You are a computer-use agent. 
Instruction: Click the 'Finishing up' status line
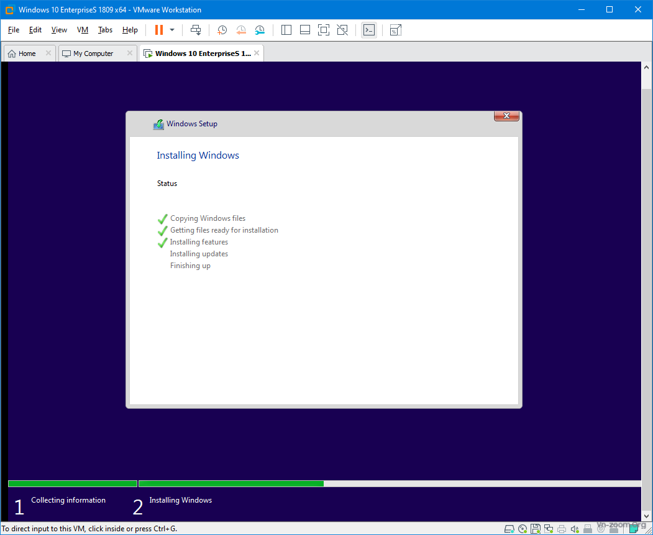[x=190, y=266]
